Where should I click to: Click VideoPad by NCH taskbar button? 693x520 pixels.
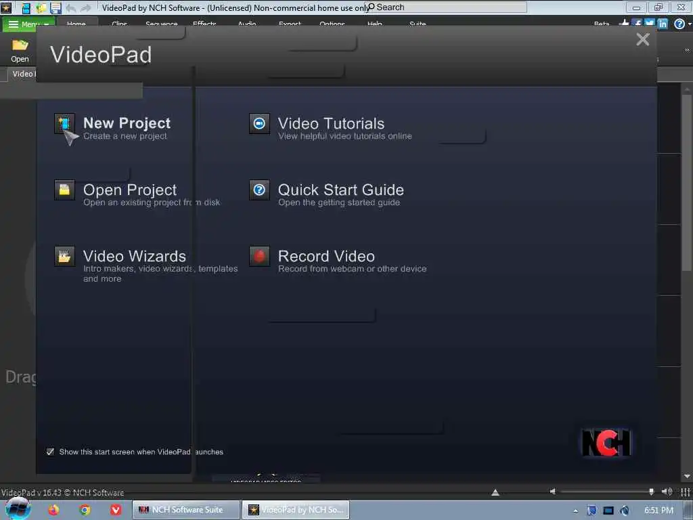pyautogui.click(x=296, y=510)
